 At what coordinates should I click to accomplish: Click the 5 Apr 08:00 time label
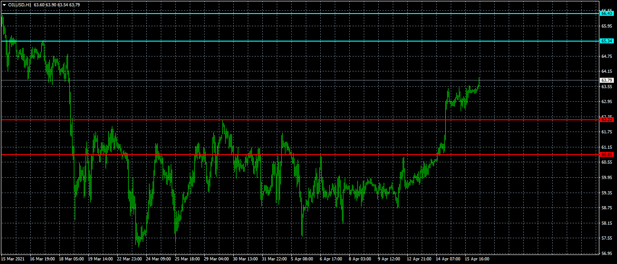[x=302, y=259]
